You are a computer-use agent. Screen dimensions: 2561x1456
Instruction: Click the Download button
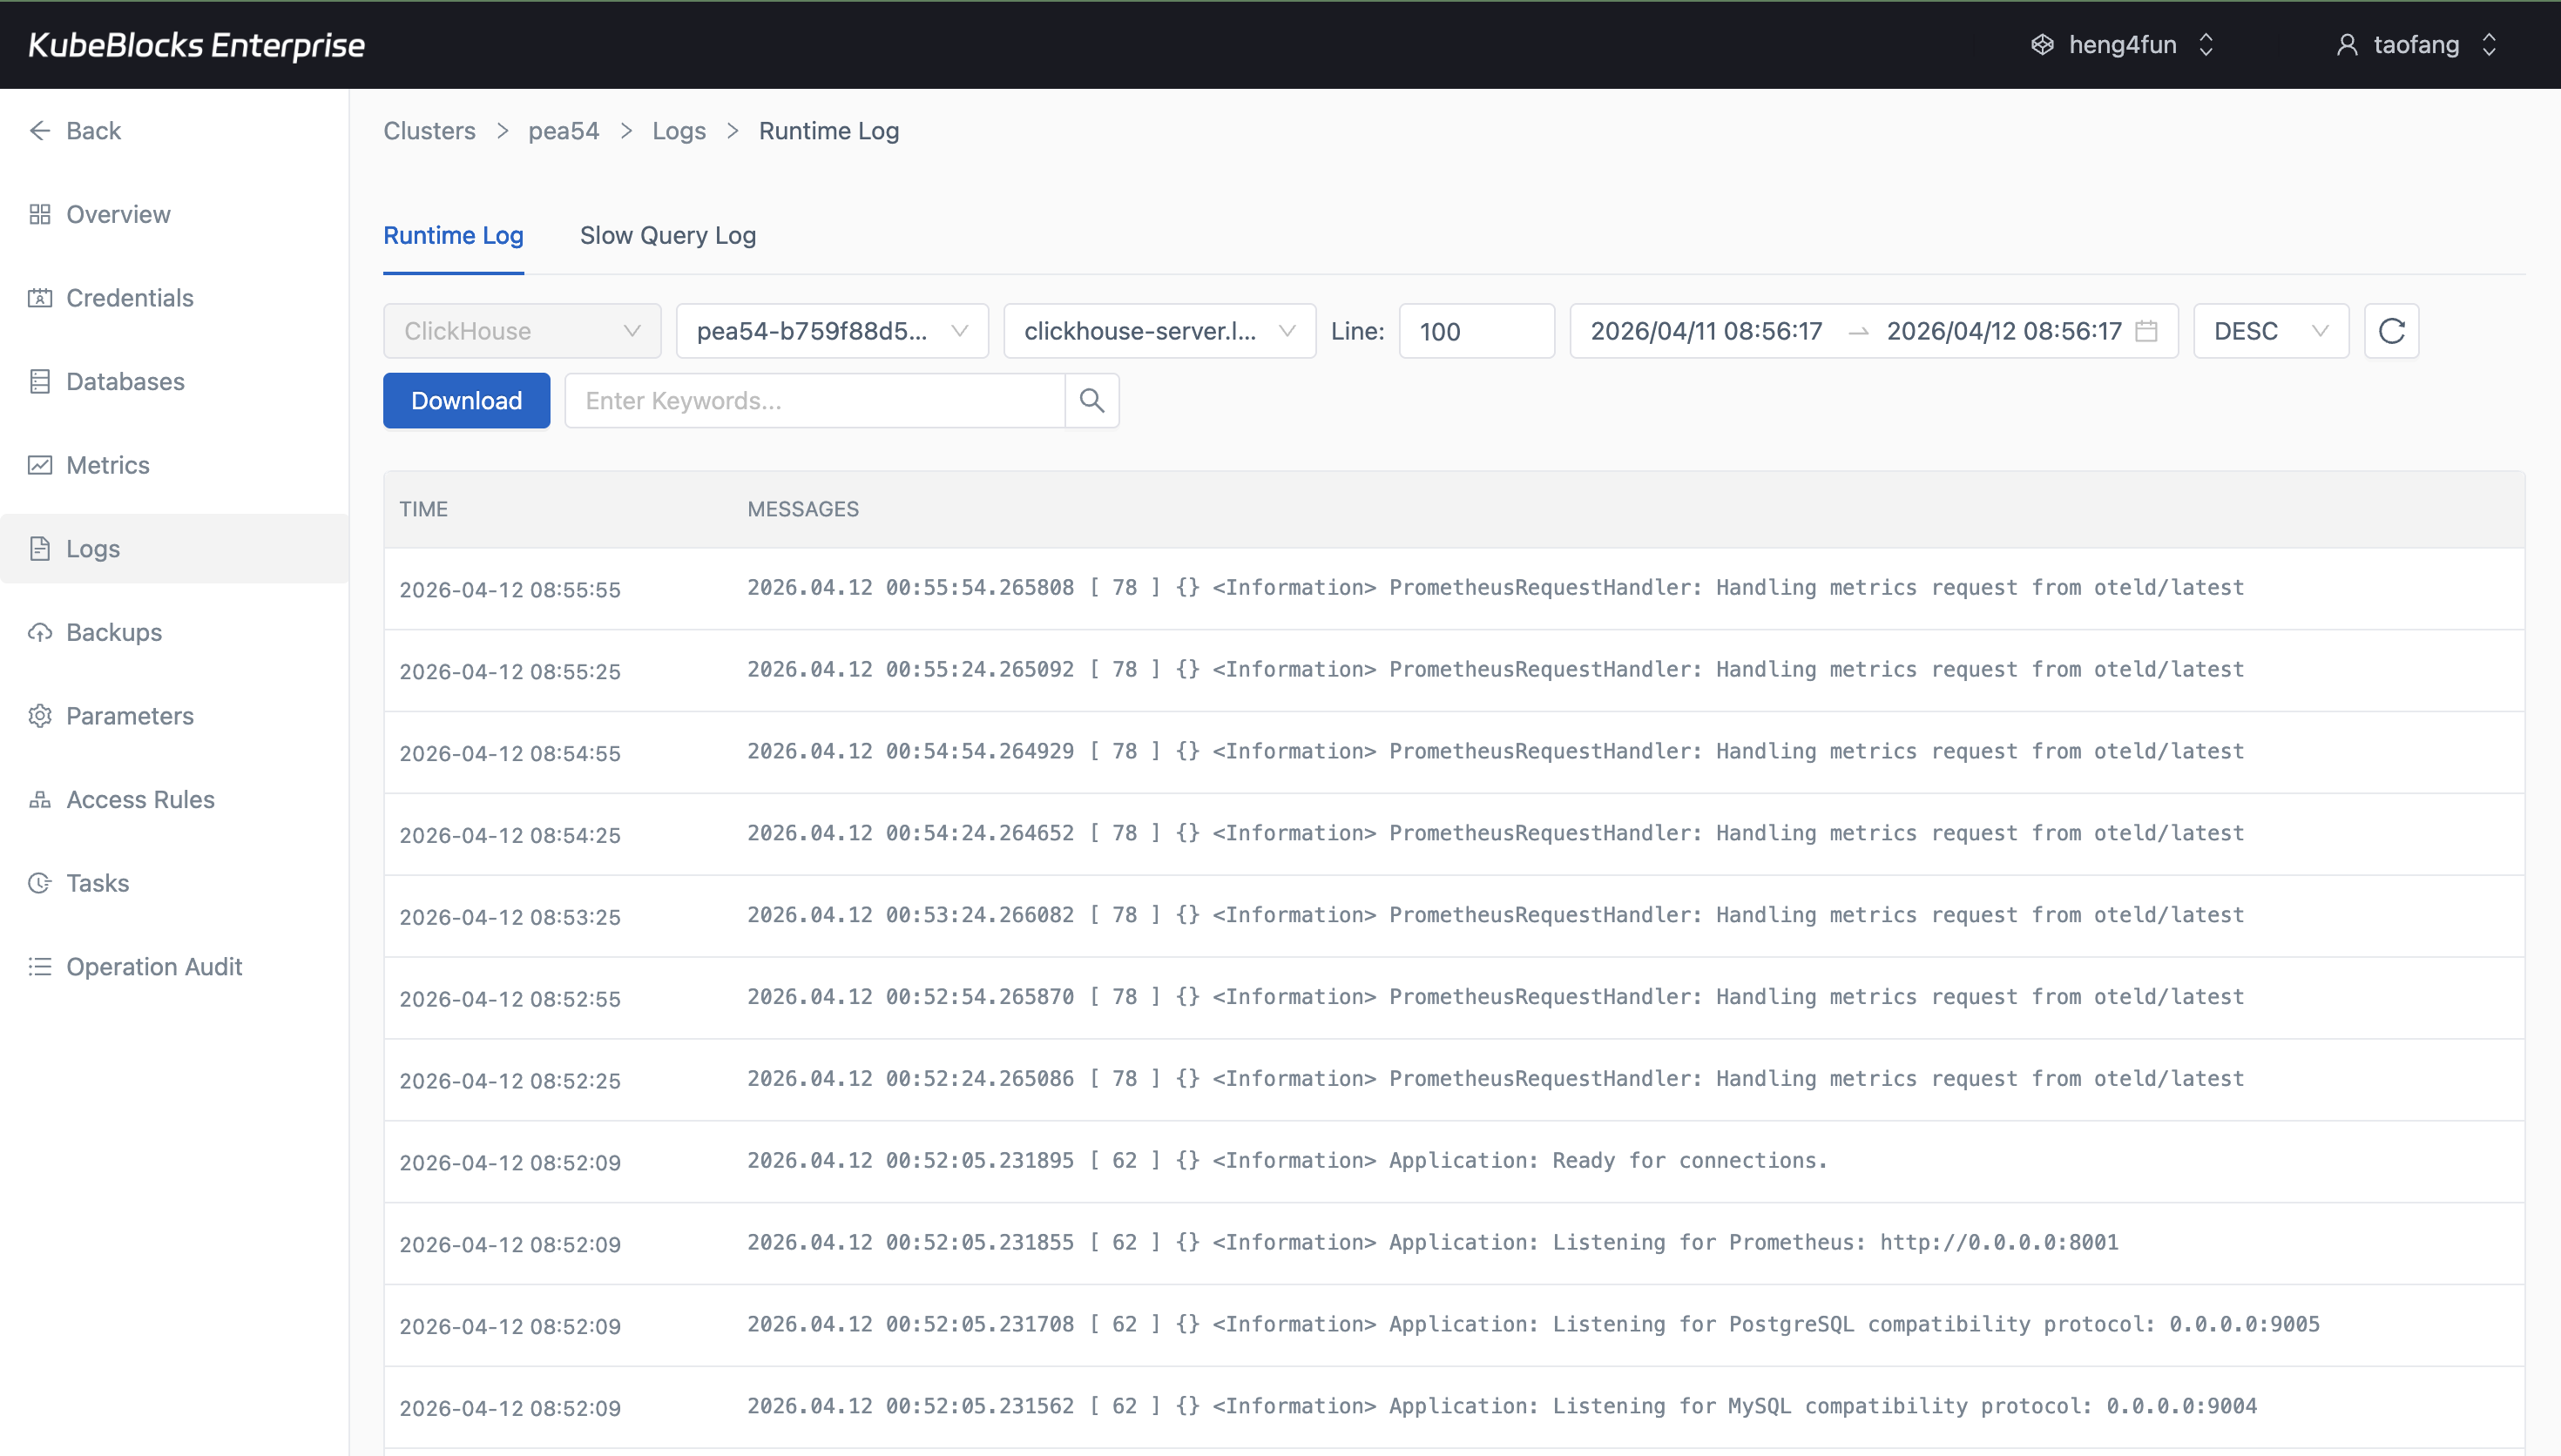point(466,400)
